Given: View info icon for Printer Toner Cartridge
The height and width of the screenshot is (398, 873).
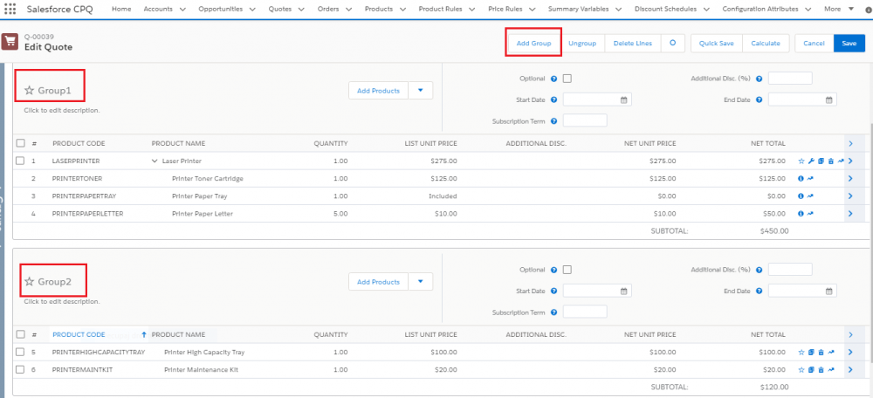Looking at the screenshot, I should point(801,179).
